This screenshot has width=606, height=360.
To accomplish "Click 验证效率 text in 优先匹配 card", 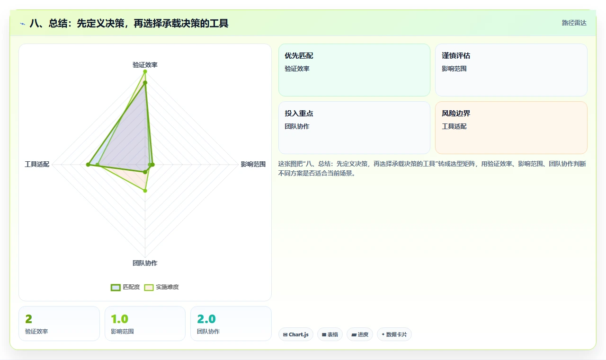I will pyautogui.click(x=297, y=69).
